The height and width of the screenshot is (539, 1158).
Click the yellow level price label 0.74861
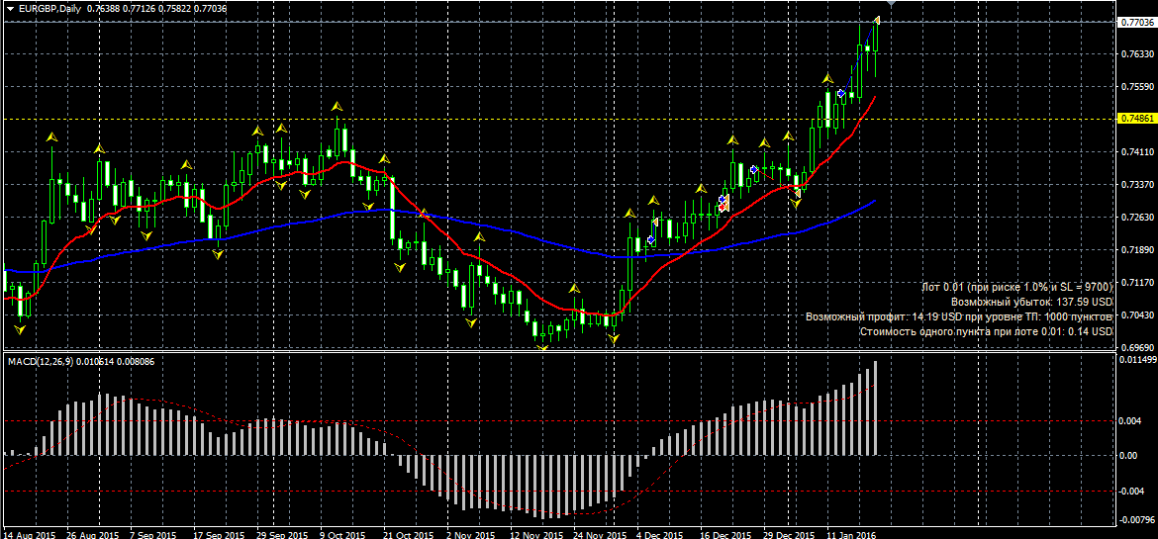coord(1138,119)
